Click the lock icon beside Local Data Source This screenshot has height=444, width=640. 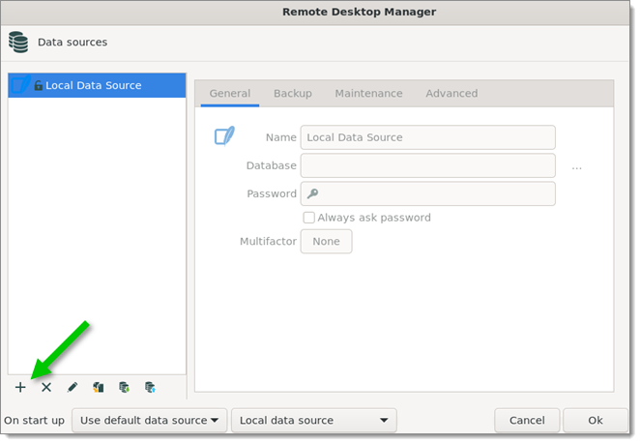click(39, 85)
